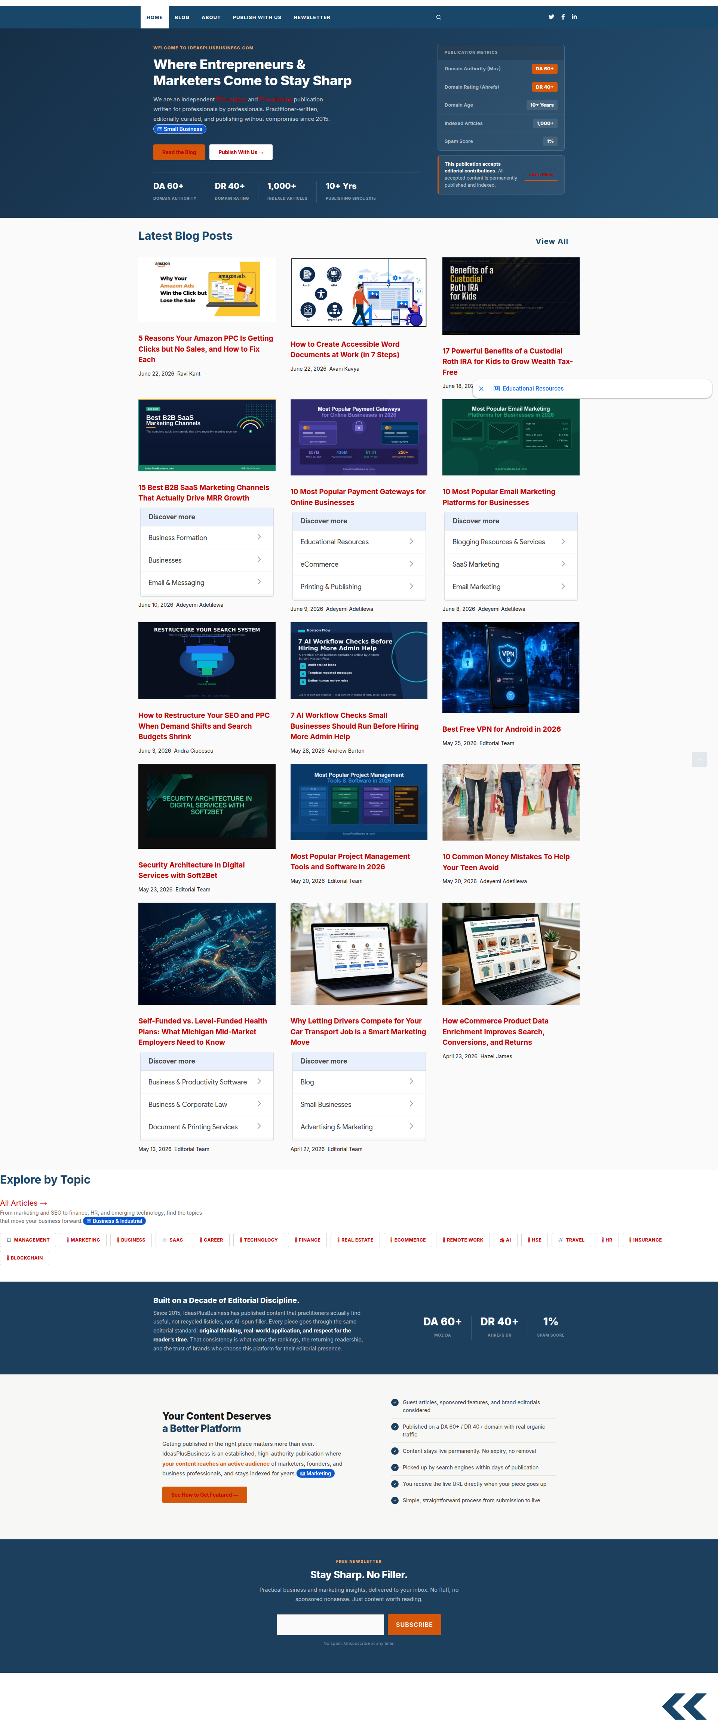Expand the Email & Messaging chevron
Screen dimensions: 718x1729
[x=259, y=582]
